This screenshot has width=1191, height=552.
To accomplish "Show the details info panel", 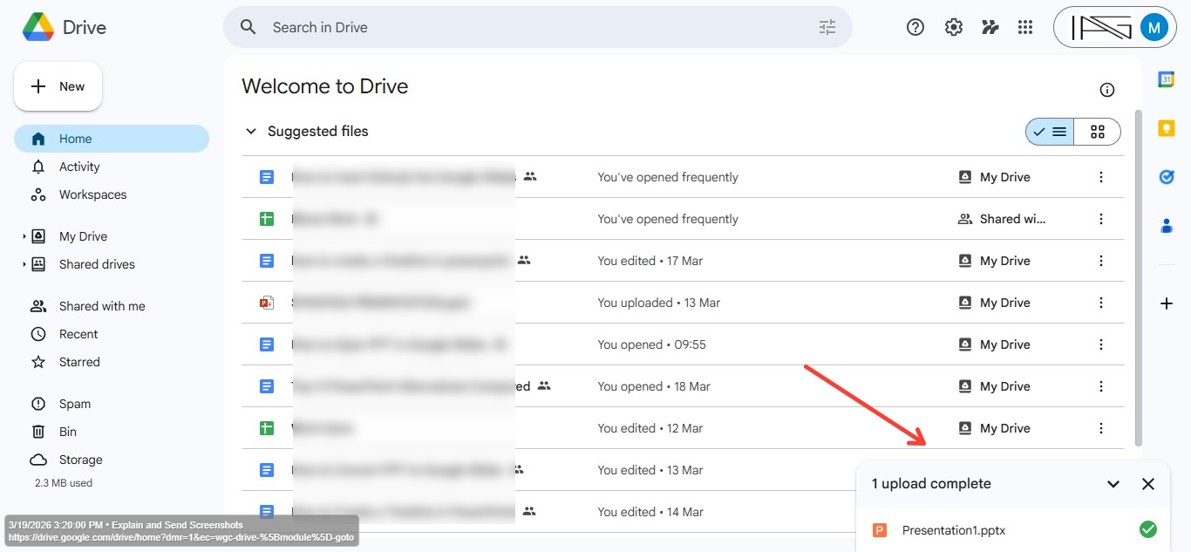I will pyautogui.click(x=1107, y=90).
